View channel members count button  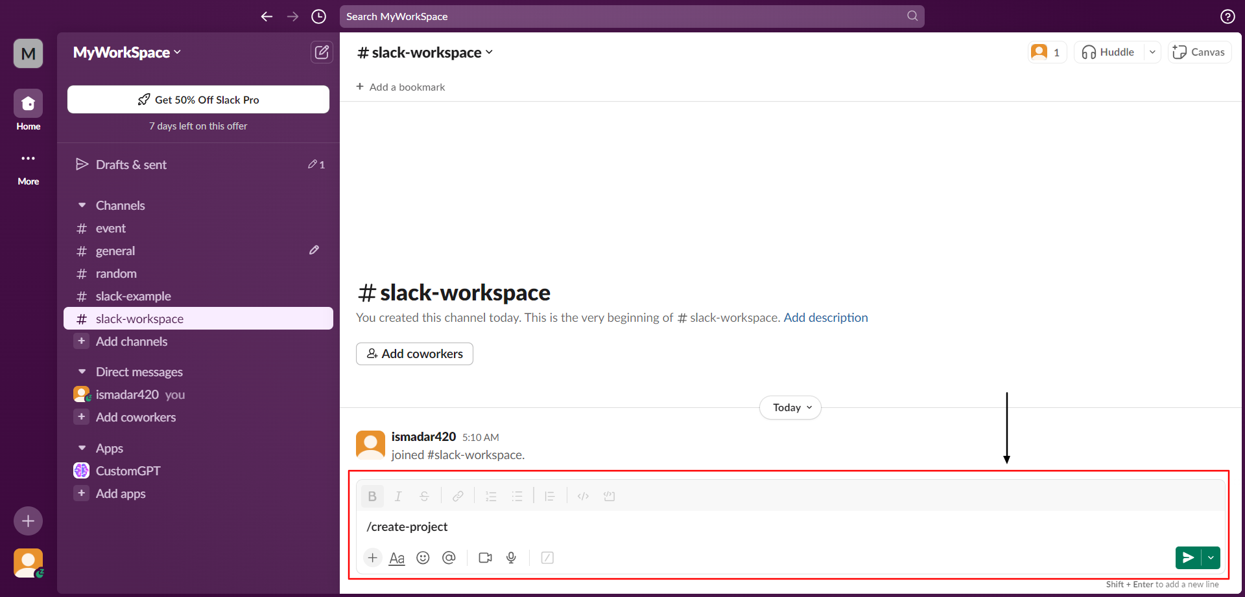pos(1047,52)
